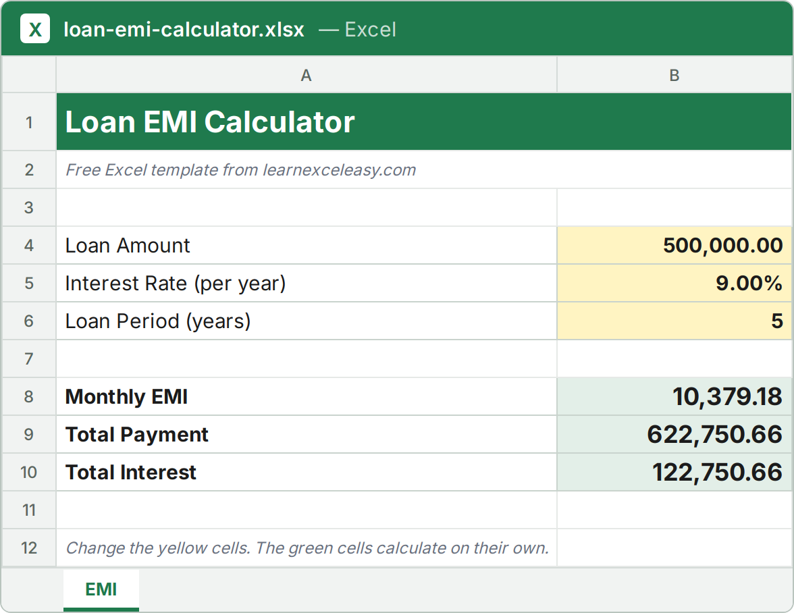Select the row 1 header
794x613 pixels.
coord(29,122)
